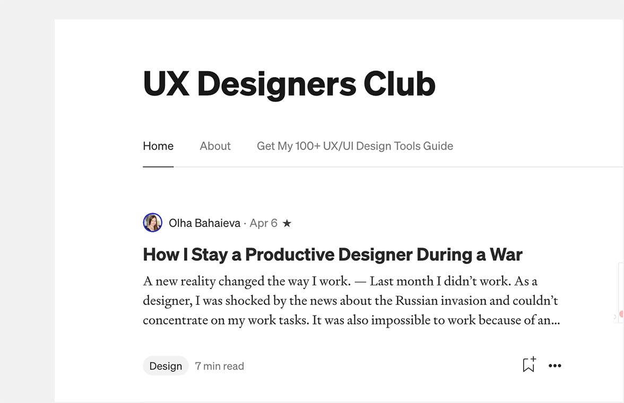Open Olha Bahaieva's author profile
Viewport: 624px width, 403px height.
pos(204,223)
